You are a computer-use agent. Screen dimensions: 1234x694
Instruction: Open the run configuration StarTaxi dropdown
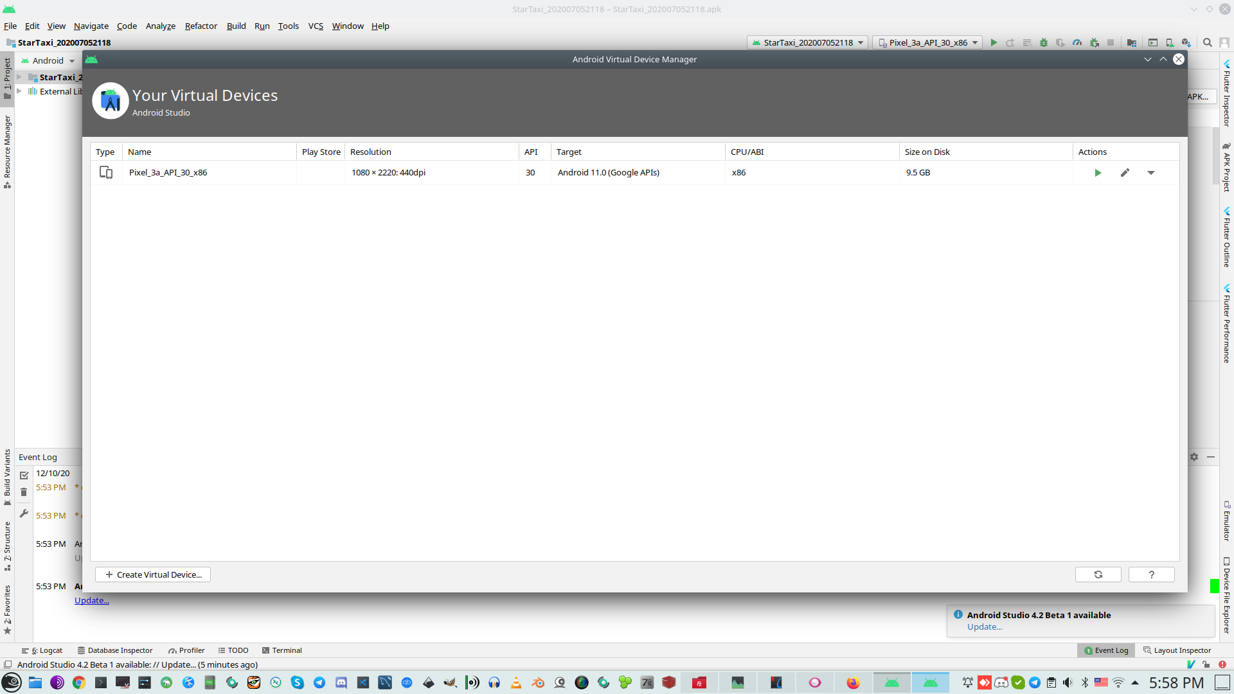click(x=808, y=43)
